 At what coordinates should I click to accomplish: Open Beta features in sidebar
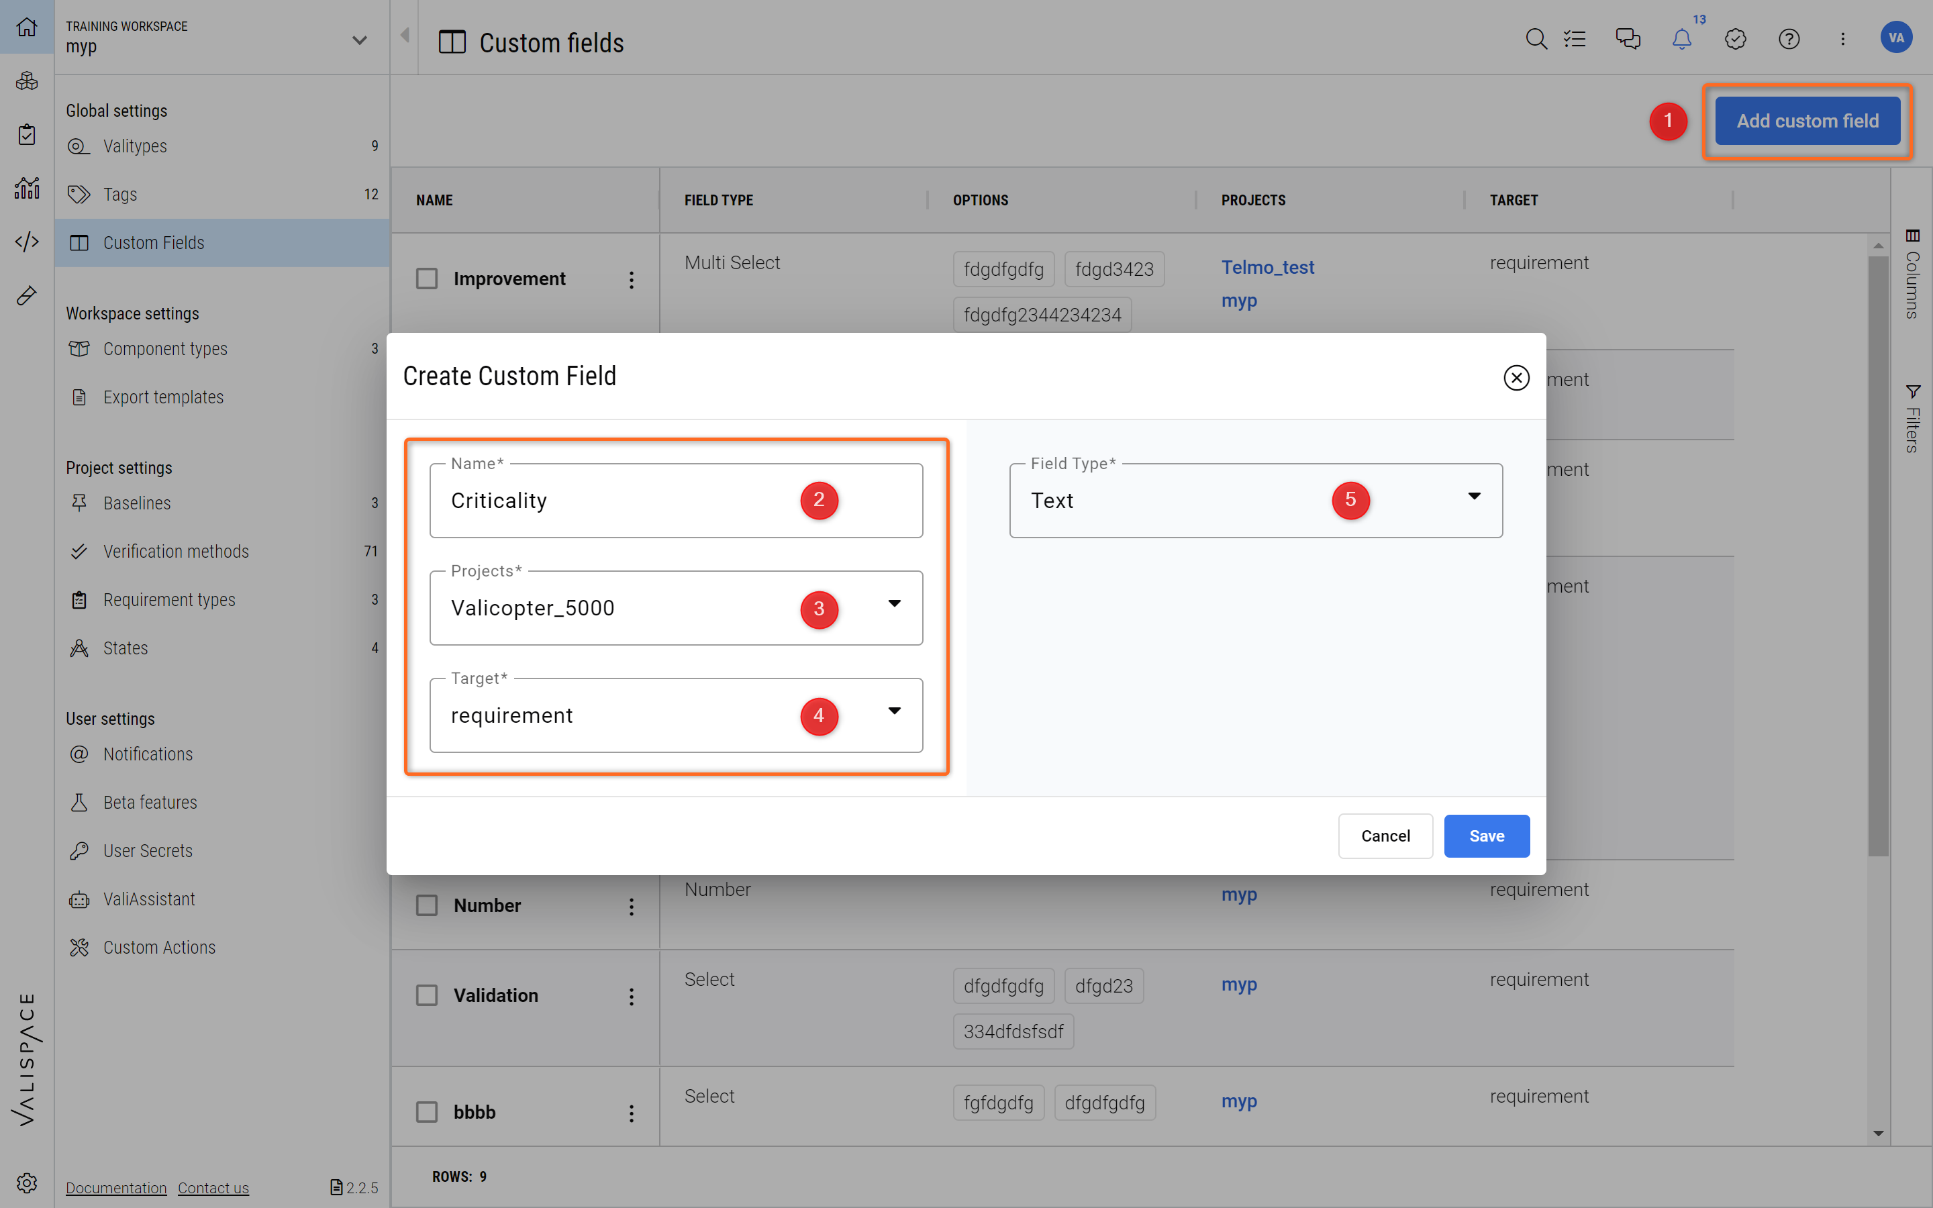click(222, 802)
